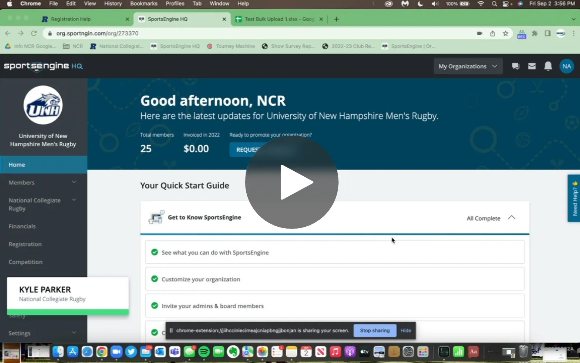
Task: Open Competition in the sidebar
Action: pyautogui.click(x=25, y=262)
